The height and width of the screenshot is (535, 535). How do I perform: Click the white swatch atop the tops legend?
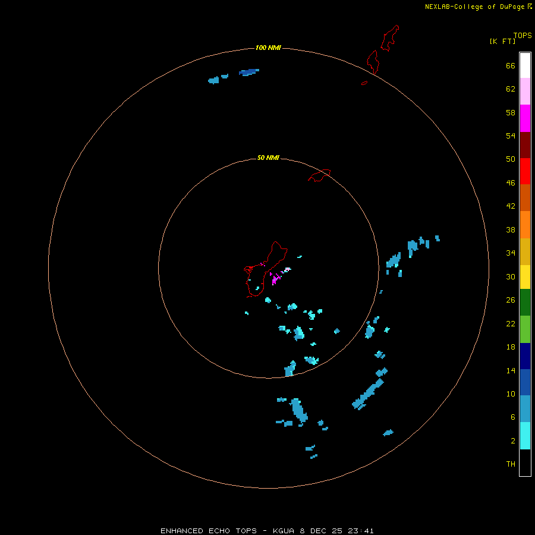click(x=525, y=65)
